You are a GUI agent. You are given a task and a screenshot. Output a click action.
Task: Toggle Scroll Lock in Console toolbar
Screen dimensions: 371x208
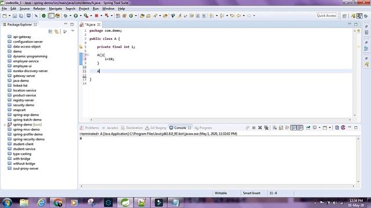coord(281,128)
